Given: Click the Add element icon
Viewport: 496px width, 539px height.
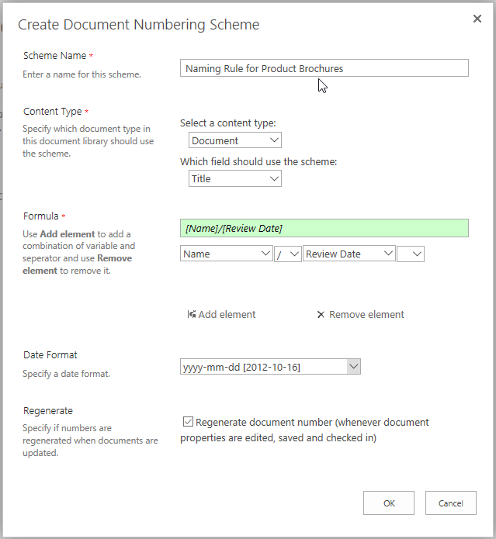Looking at the screenshot, I should (x=192, y=314).
